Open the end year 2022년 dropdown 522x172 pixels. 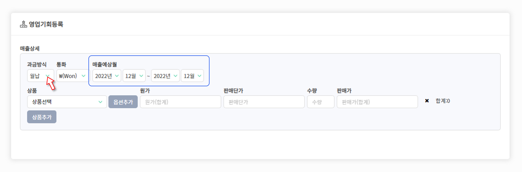pos(165,76)
